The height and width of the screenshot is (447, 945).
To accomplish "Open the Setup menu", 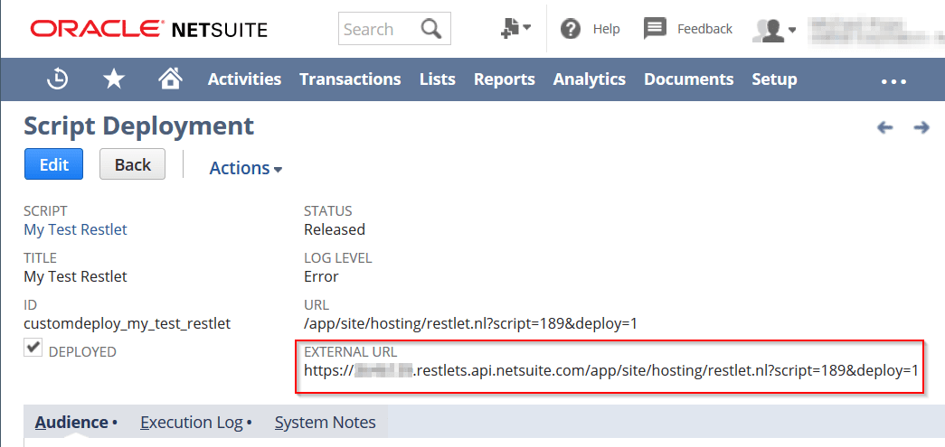I will [774, 79].
